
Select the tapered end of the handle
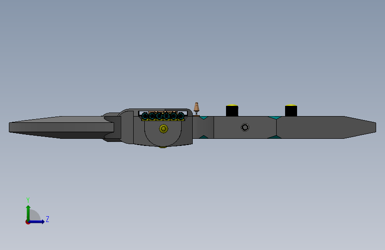(360, 128)
